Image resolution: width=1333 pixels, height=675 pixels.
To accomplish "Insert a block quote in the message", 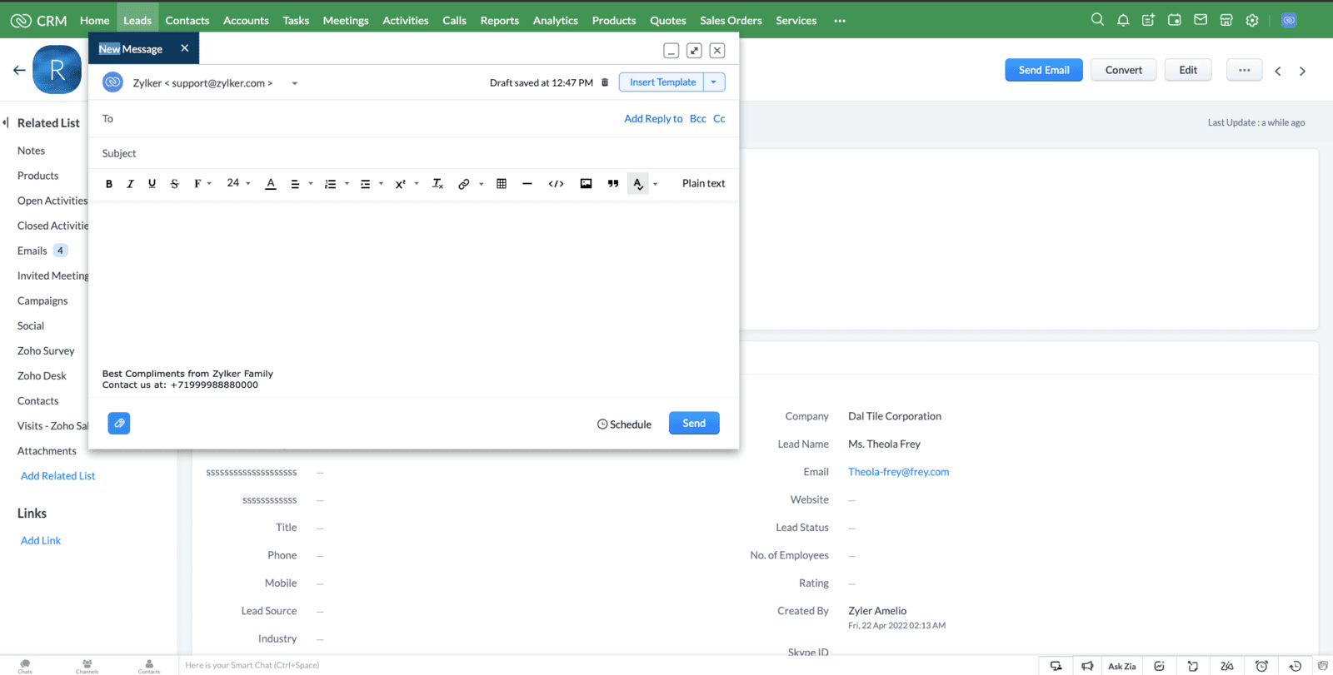I will coord(613,184).
